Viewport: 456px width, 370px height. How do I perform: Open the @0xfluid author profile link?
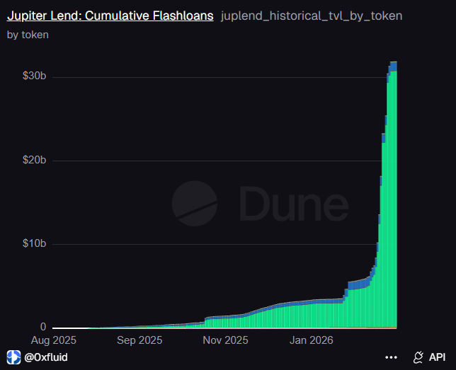(x=46, y=357)
